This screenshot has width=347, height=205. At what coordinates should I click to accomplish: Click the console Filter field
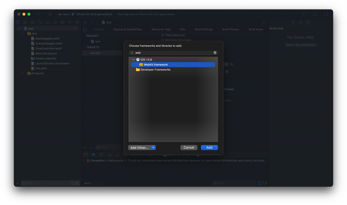click(234, 183)
